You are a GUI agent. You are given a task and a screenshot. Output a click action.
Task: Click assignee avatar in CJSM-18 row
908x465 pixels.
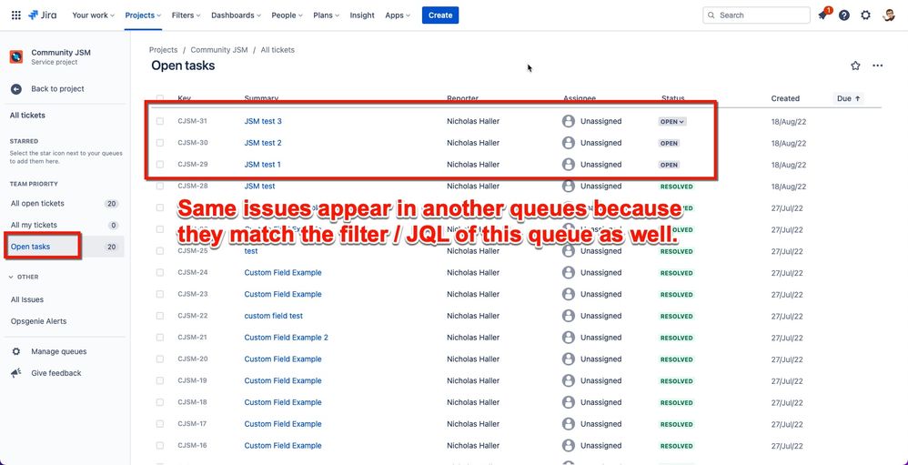click(569, 402)
